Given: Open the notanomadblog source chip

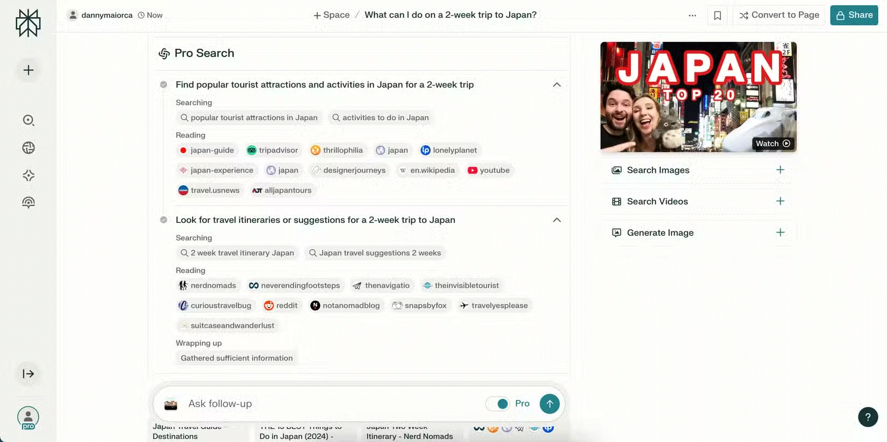Looking at the screenshot, I should (x=345, y=306).
